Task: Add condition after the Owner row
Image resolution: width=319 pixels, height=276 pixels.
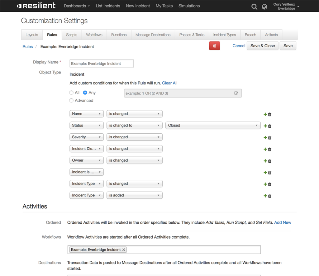Action: (265, 161)
